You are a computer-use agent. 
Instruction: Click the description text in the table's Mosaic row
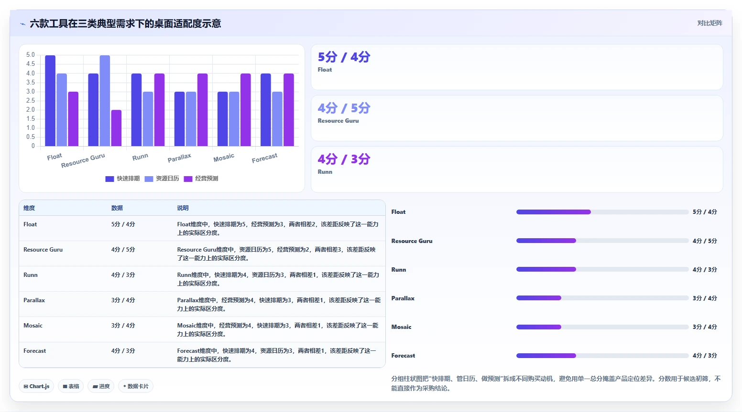click(x=278, y=330)
